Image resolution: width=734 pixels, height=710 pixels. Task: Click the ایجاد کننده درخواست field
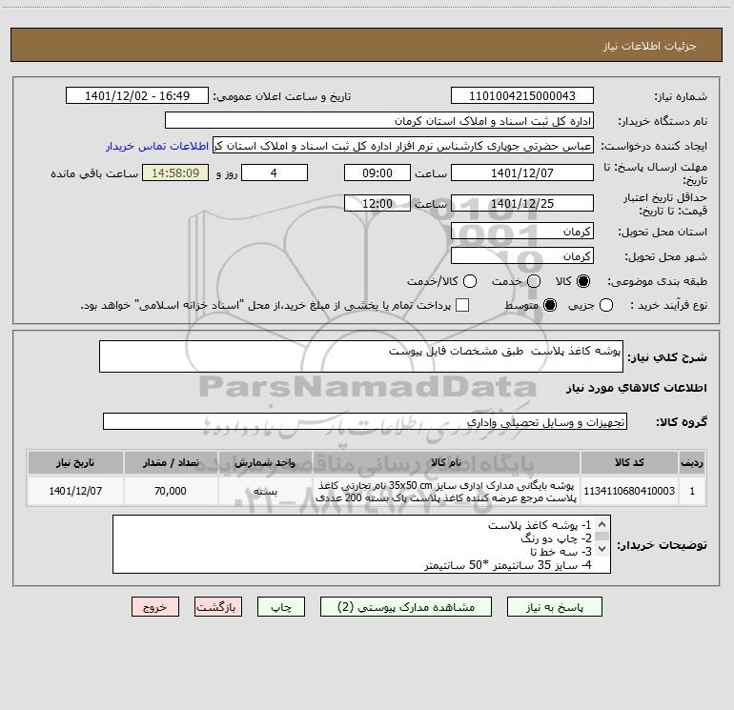(x=403, y=146)
